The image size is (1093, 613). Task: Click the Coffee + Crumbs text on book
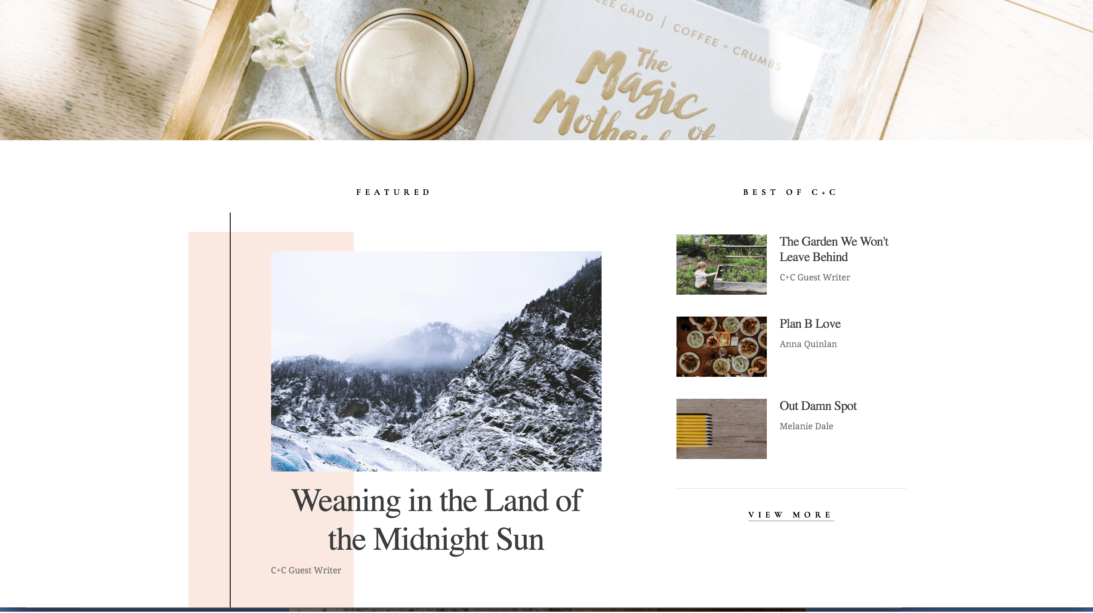(727, 46)
